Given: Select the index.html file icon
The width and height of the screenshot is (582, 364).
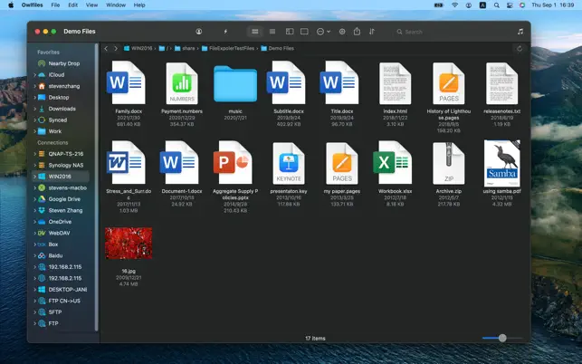Looking at the screenshot, I should (396, 83).
